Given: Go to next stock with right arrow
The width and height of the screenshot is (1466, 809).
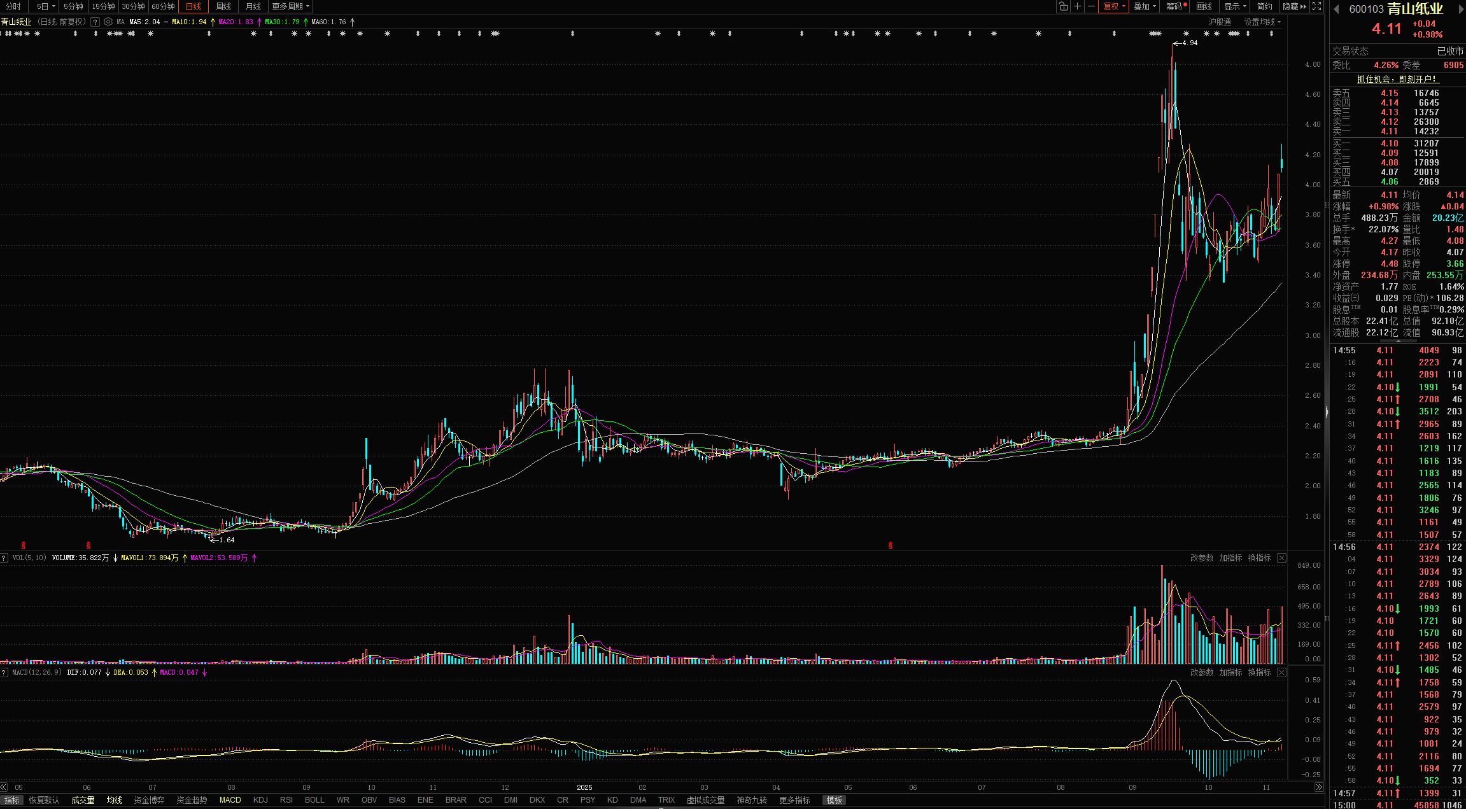Looking at the screenshot, I should click(1461, 9).
